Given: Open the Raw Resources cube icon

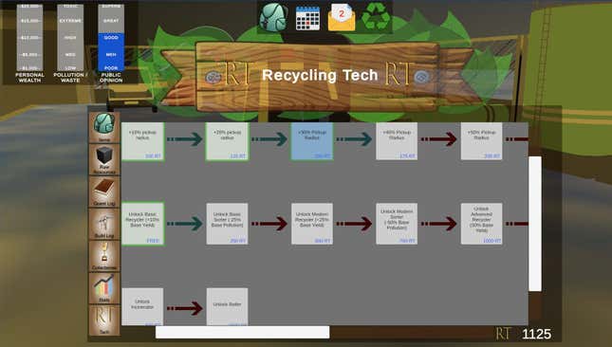Looking at the screenshot, I should click(x=104, y=159).
